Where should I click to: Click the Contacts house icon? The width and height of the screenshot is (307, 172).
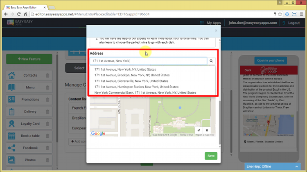(x=11, y=75)
